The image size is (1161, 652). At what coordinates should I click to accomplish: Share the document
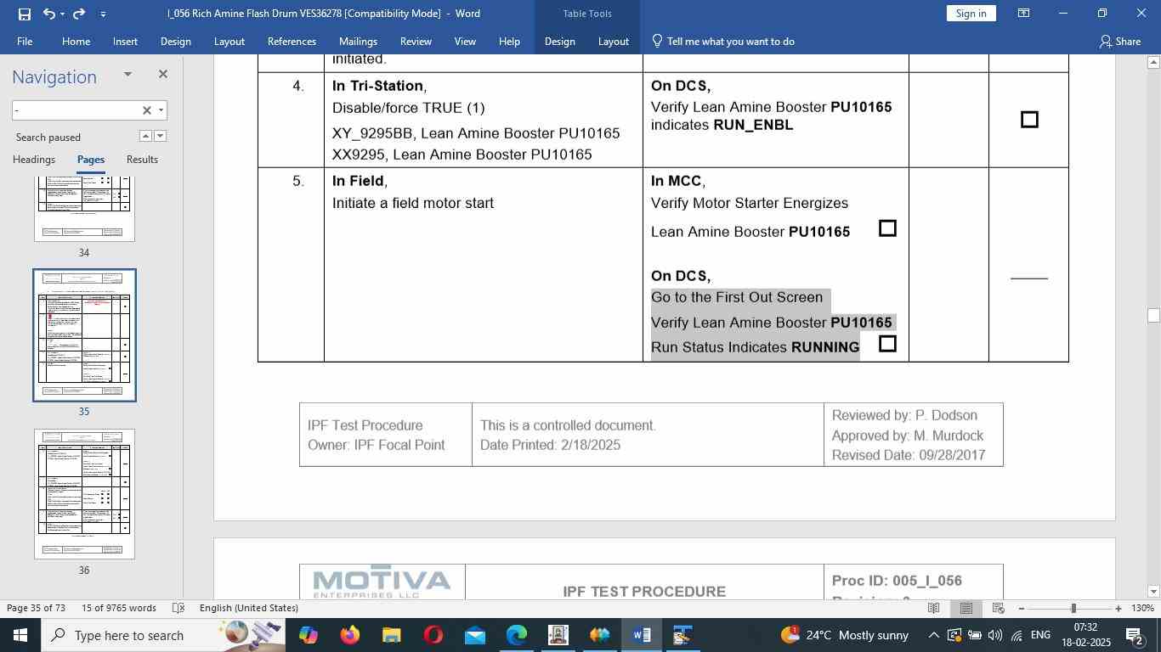[1119, 41]
